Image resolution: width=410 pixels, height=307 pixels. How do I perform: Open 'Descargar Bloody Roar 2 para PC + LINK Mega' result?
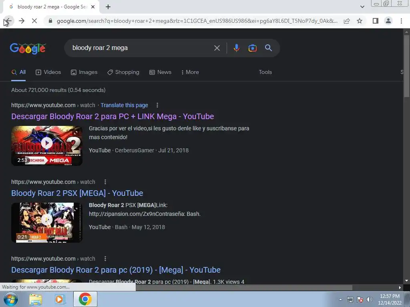113,116
